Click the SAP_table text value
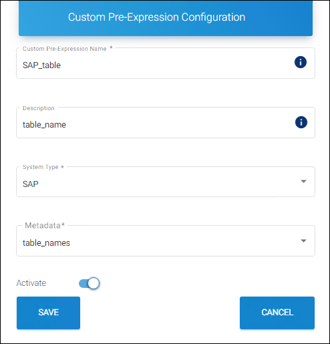This screenshot has width=330, height=344. pos(41,65)
